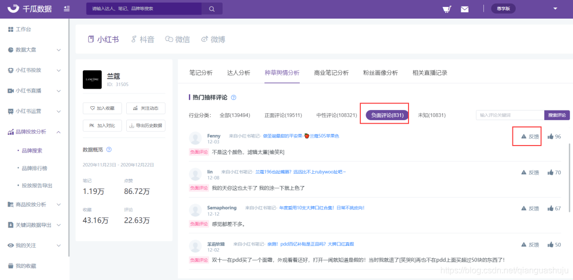Click the 千瓜数据 logo
573x280 pixels.
pyautogui.click(x=30, y=9)
